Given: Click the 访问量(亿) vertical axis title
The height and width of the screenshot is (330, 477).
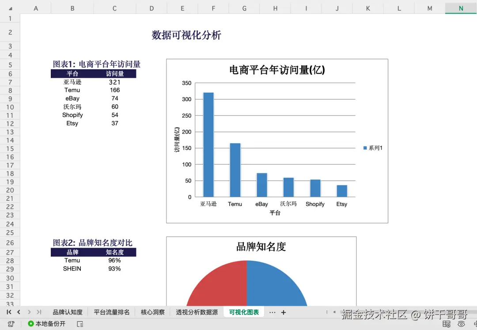Looking at the screenshot, I should pos(177,140).
